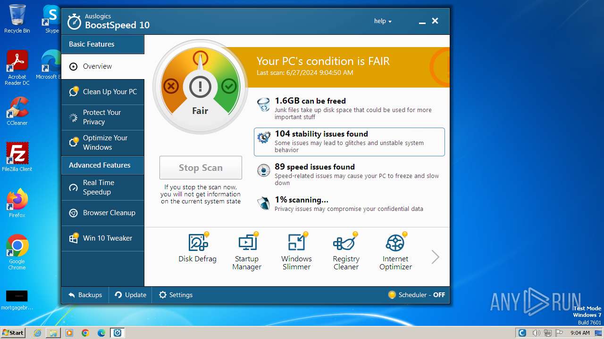Click the speed issues gauge icon

(263, 170)
